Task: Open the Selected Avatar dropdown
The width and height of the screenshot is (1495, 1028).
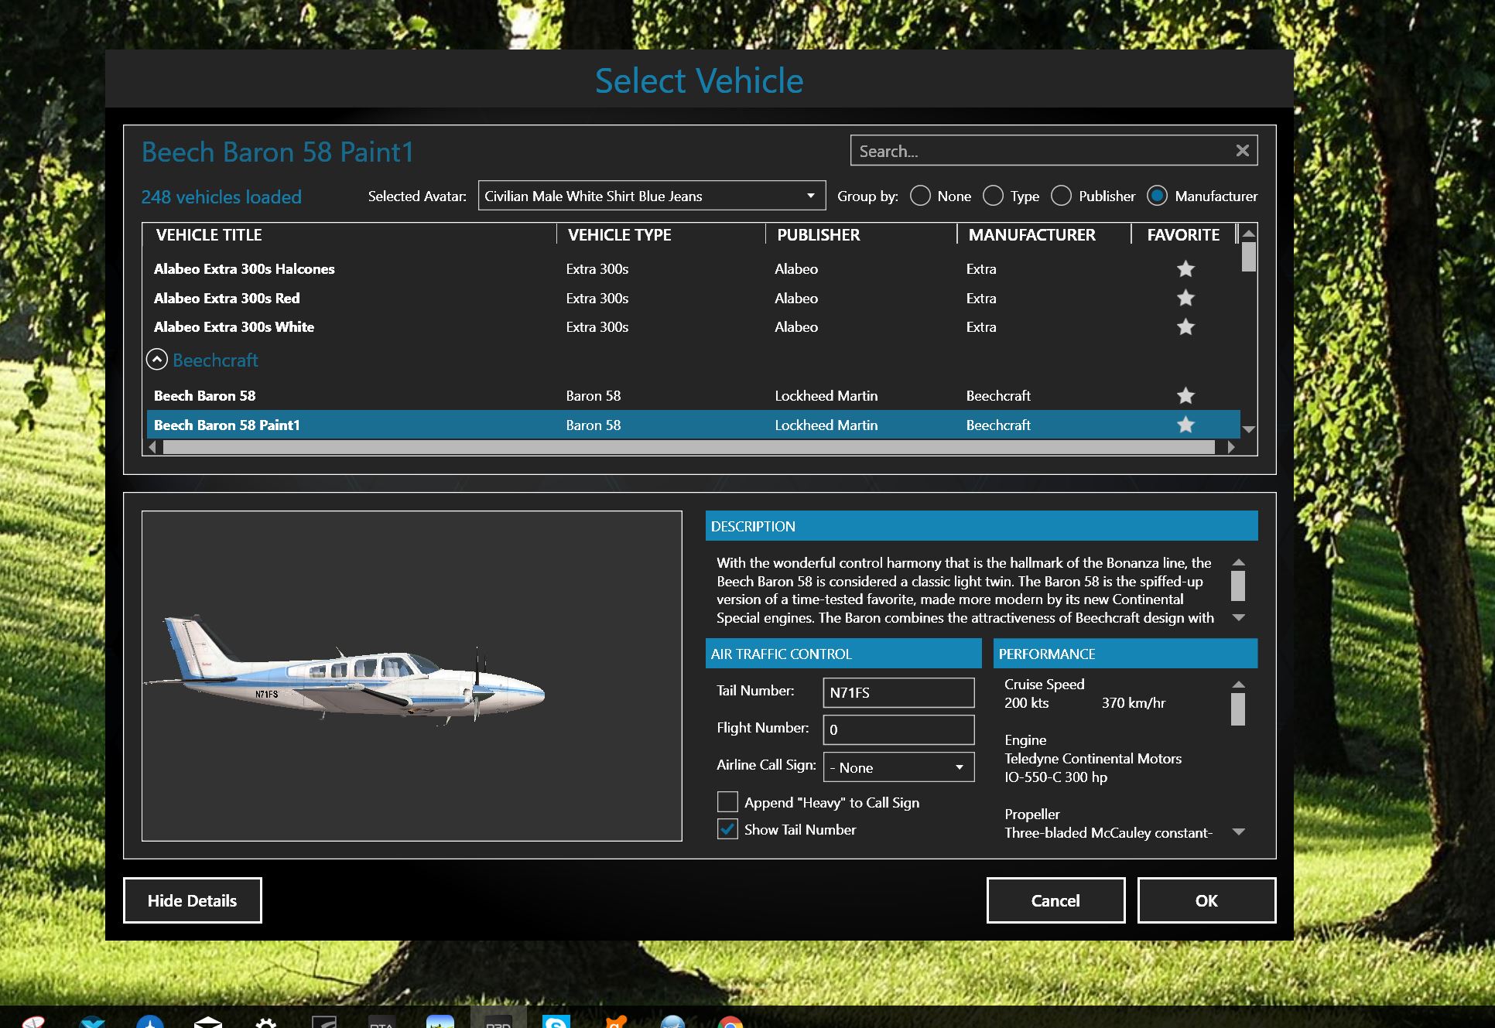Action: (x=652, y=196)
